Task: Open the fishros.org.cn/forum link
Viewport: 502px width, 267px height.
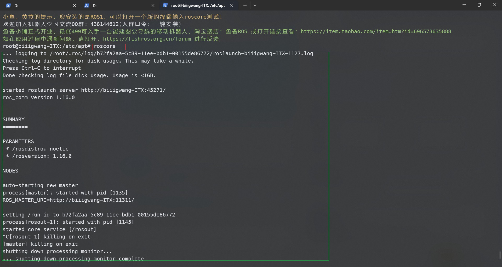Action: pos(147,39)
